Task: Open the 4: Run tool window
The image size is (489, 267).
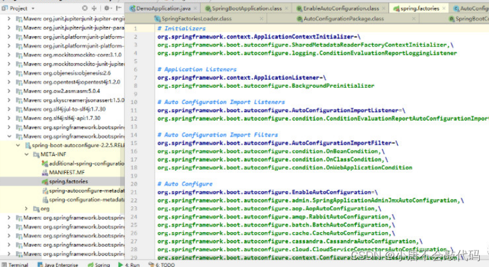Action: tap(129, 265)
